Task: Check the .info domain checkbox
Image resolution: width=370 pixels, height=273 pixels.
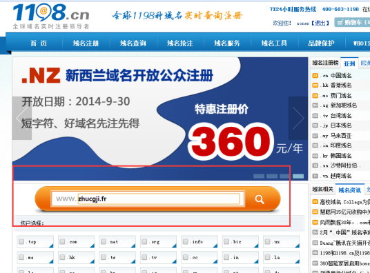Action: point(186,242)
